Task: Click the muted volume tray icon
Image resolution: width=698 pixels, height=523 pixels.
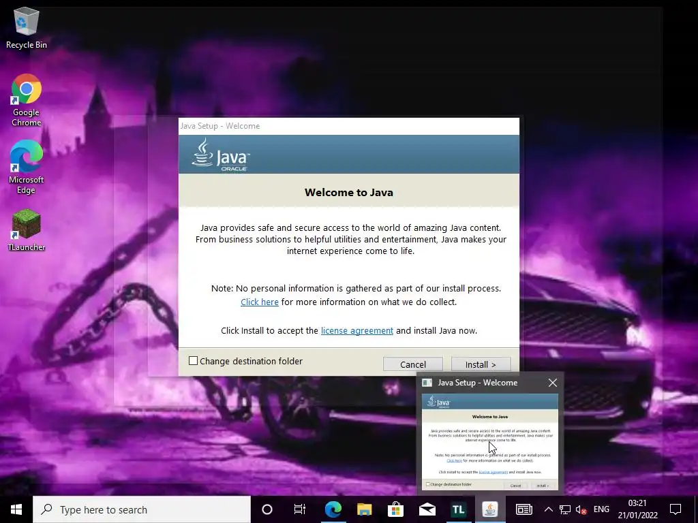Action: [581, 509]
